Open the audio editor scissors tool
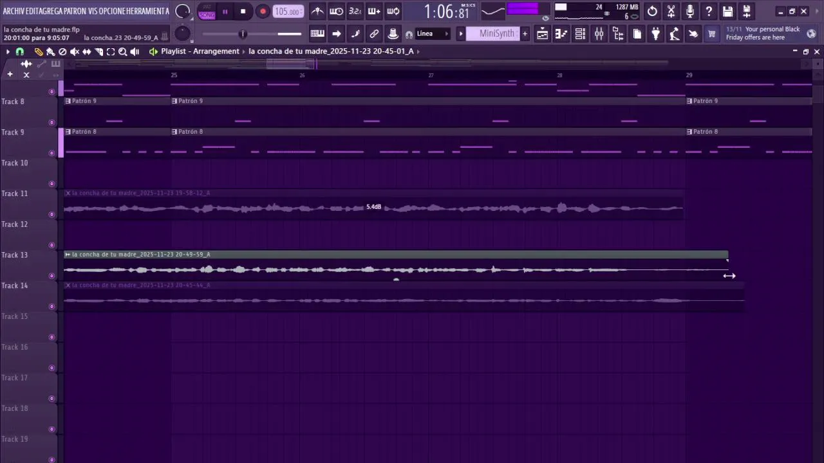This screenshot has width=824, height=463. click(671, 11)
